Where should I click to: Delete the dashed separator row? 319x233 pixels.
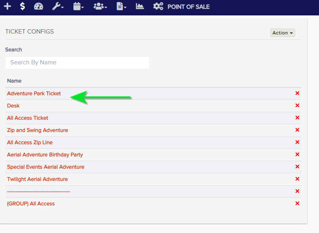click(x=297, y=191)
